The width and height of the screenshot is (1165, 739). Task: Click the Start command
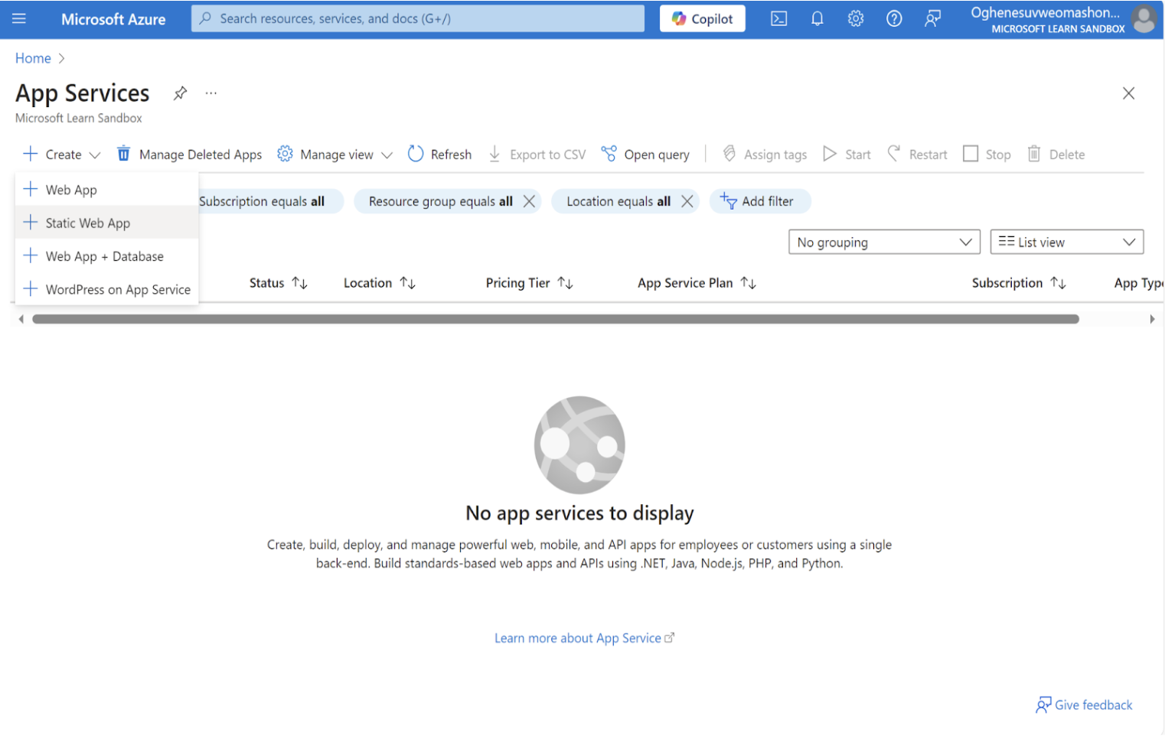point(847,155)
